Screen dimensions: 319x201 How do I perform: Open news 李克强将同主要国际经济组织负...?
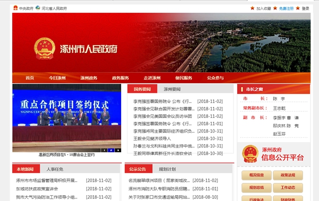pyautogui.click(x=164, y=131)
